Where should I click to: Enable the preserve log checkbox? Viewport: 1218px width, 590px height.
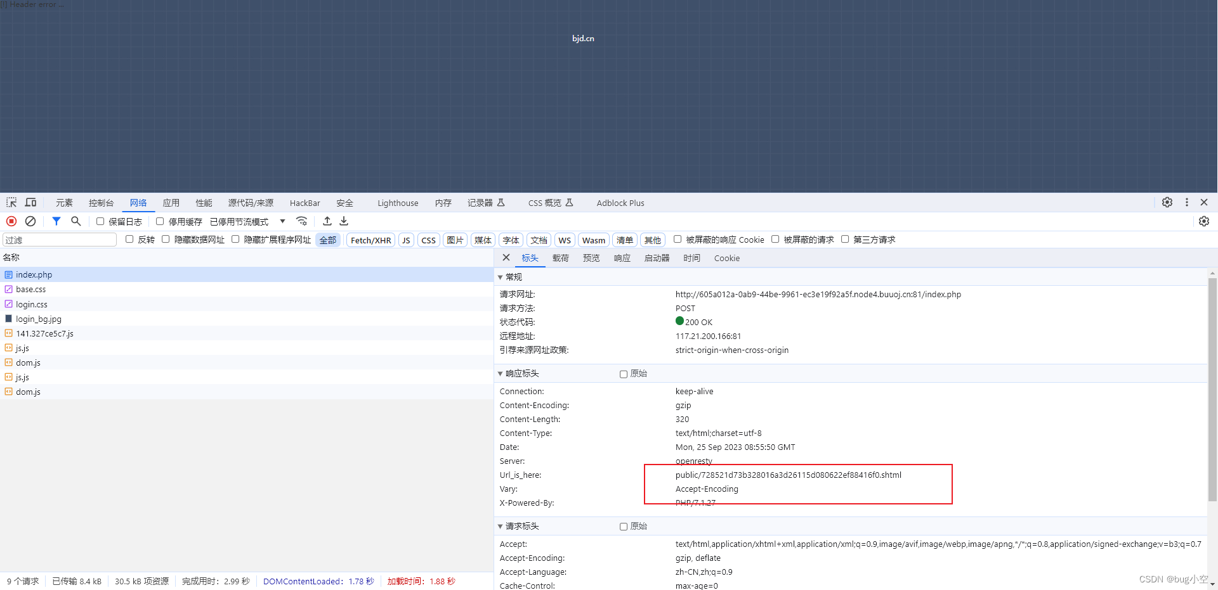click(100, 221)
